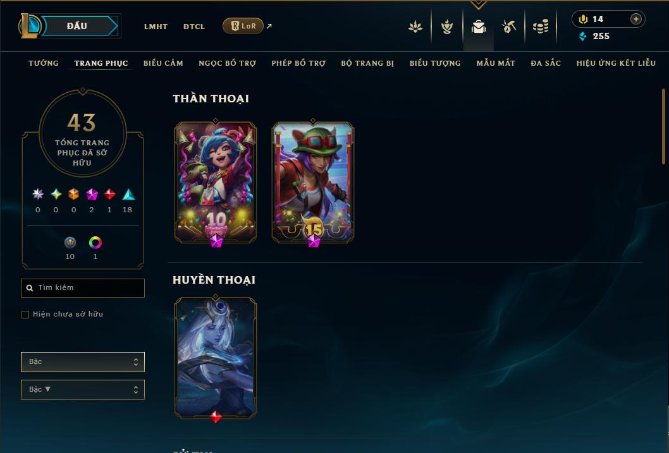Toggle the 'Hiện chưa sở hữu' checkbox

(25, 315)
